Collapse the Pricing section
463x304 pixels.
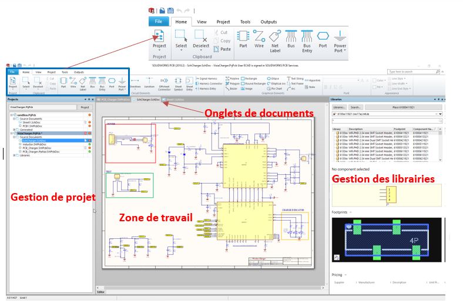tap(345, 275)
